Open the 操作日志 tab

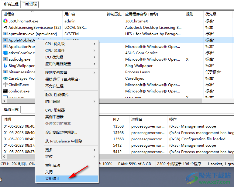(x=11, y=110)
